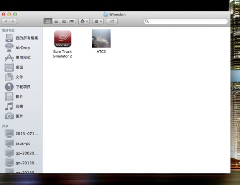240x185 pixels.
Task: Select shared computer gz-20020...
Action: click(x=22, y=153)
